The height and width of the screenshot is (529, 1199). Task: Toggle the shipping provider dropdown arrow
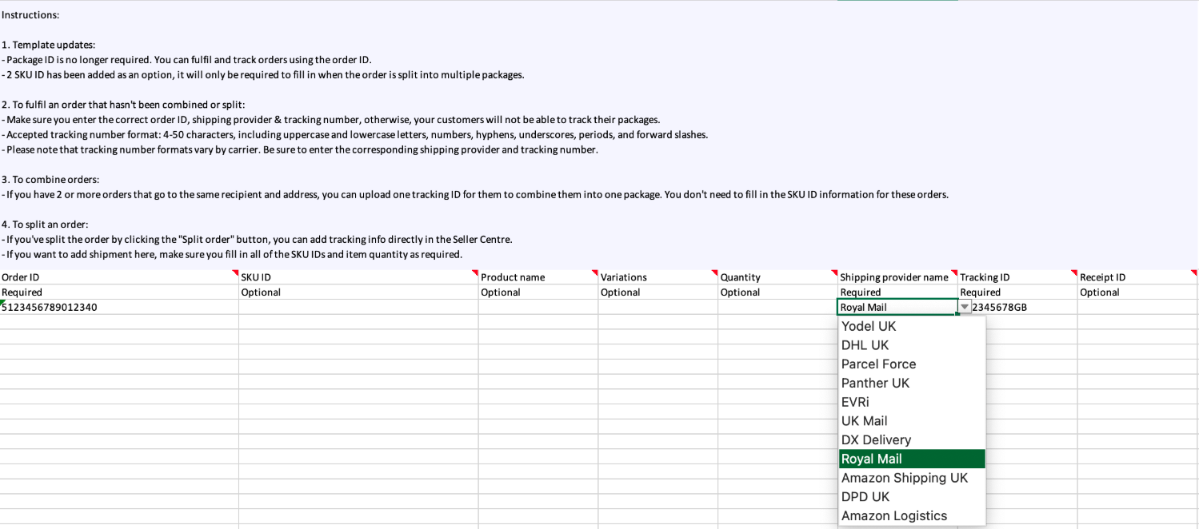965,307
